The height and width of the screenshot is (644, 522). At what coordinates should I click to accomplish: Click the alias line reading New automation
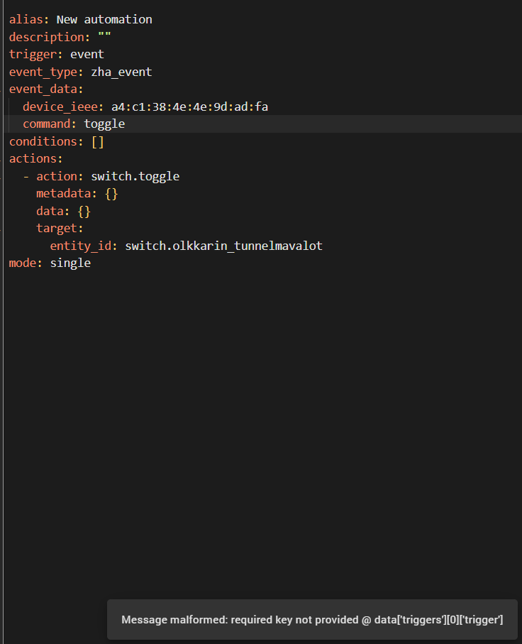coord(104,19)
